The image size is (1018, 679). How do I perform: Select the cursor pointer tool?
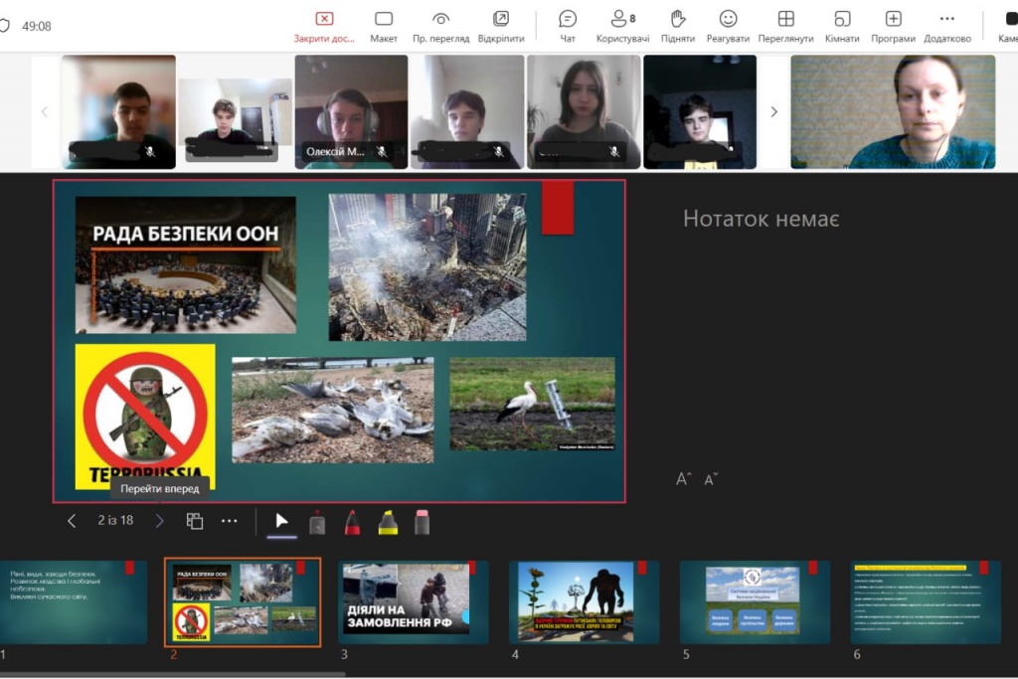(x=282, y=521)
